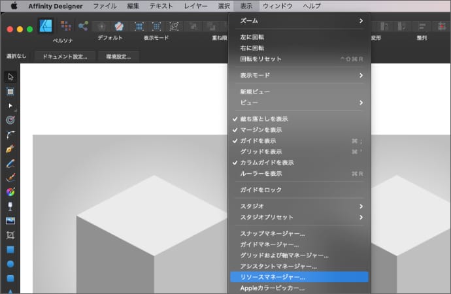This screenshot has width=451, height=294.
Task: Select the Crop tool
Action: [10, 235]
